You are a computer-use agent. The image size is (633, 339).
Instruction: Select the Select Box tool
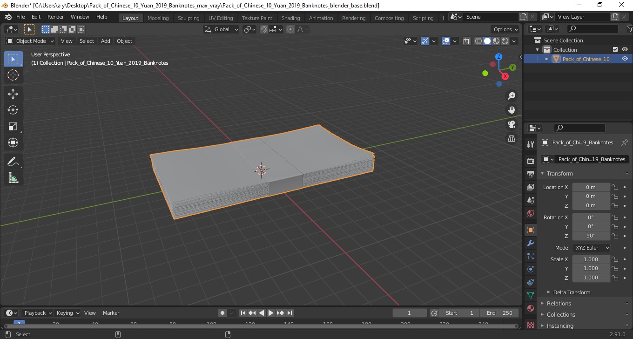pyautogui.click(x=13, y=59)
